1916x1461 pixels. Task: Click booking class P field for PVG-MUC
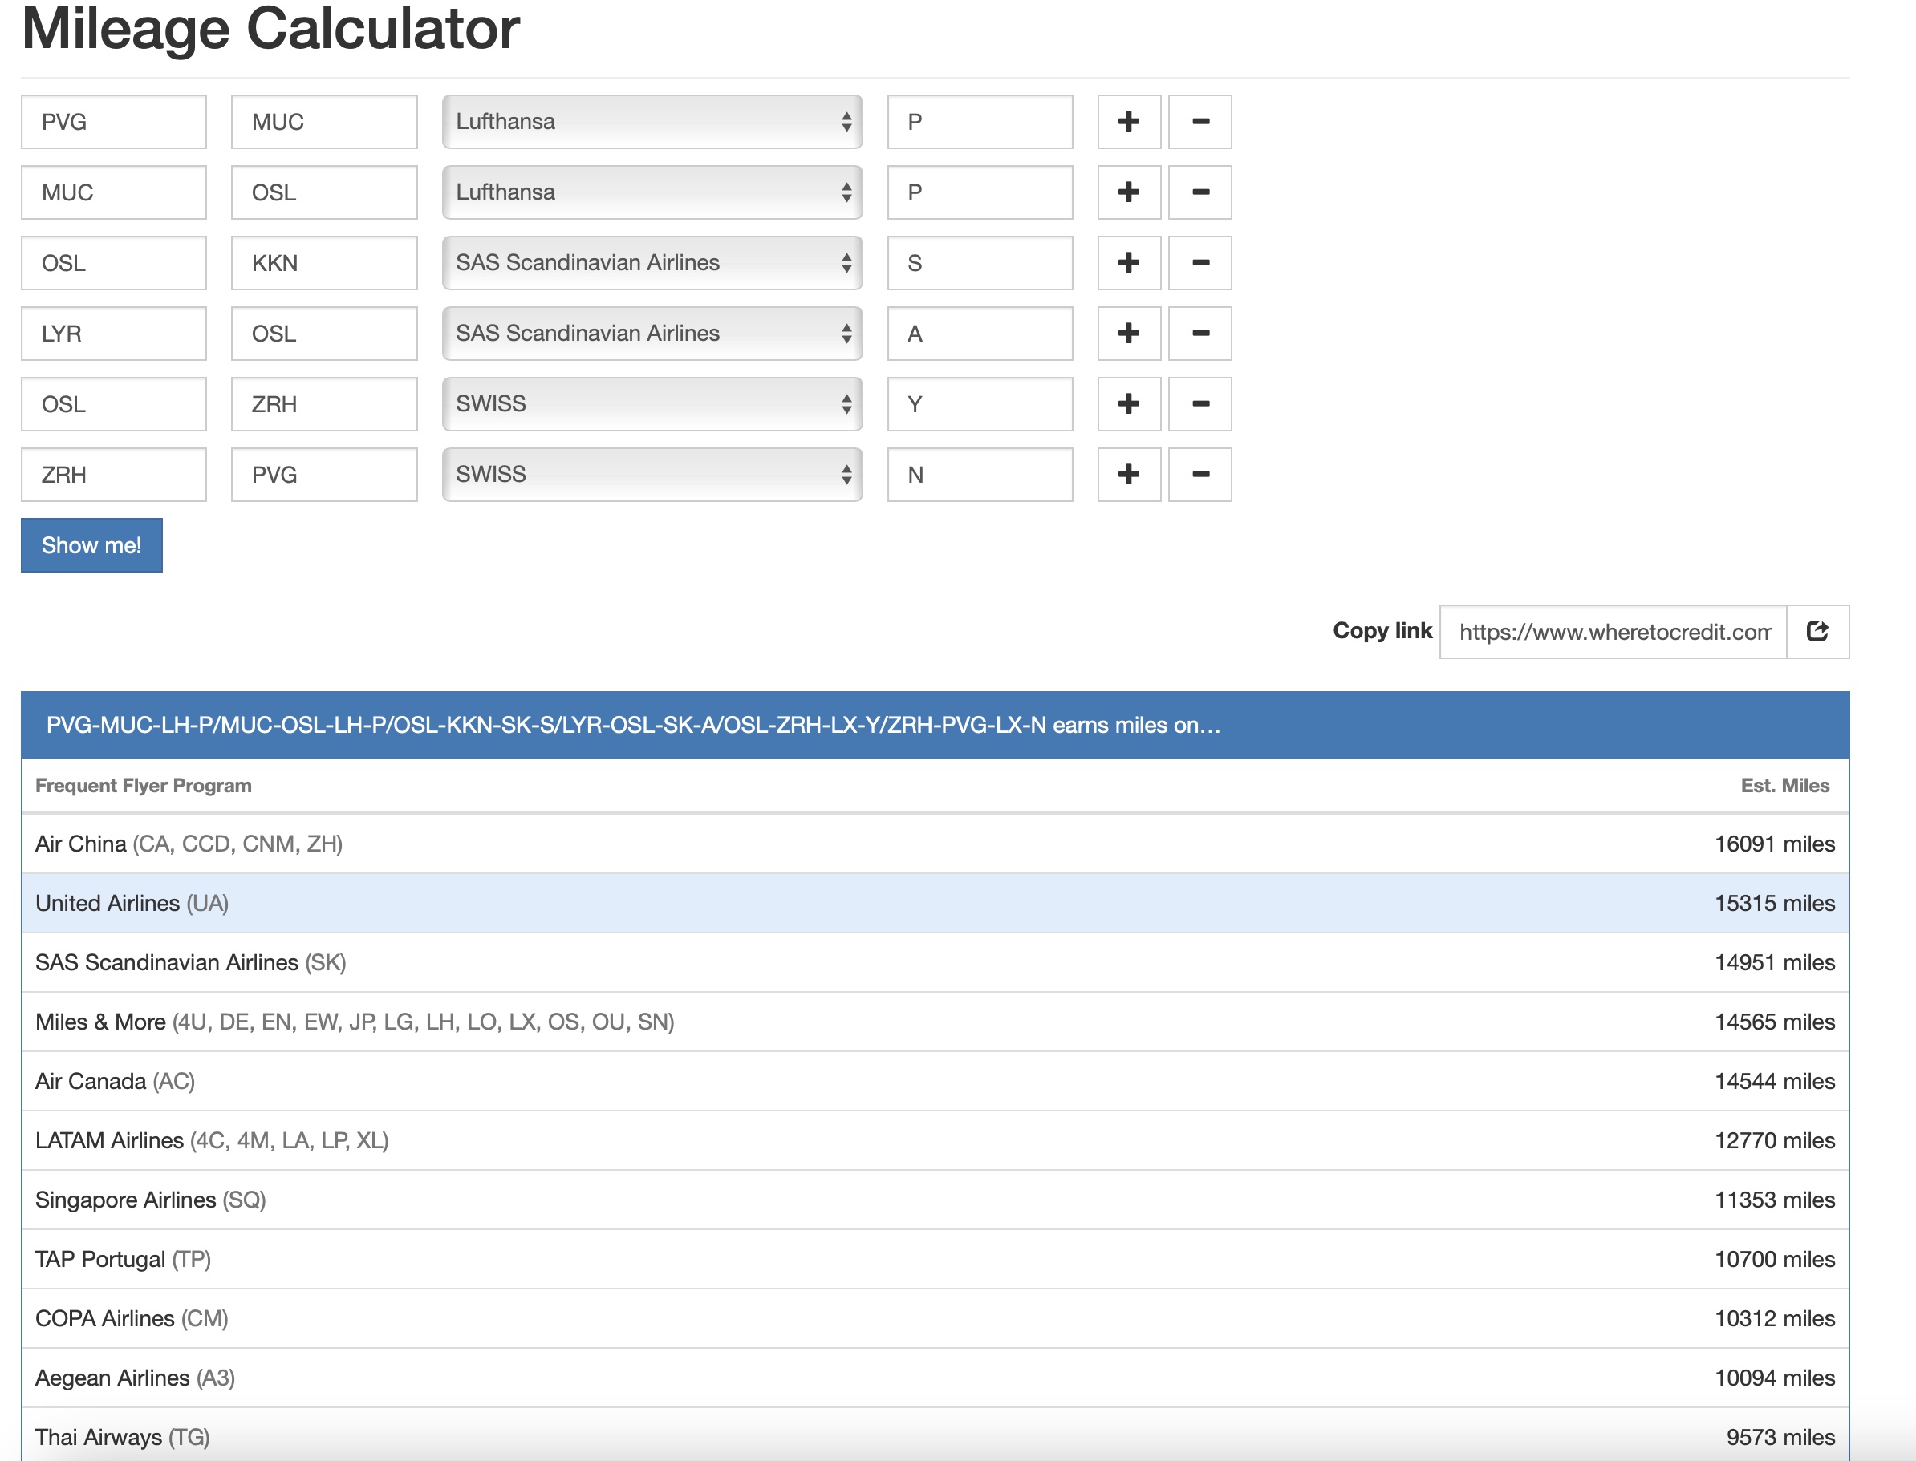980,122
